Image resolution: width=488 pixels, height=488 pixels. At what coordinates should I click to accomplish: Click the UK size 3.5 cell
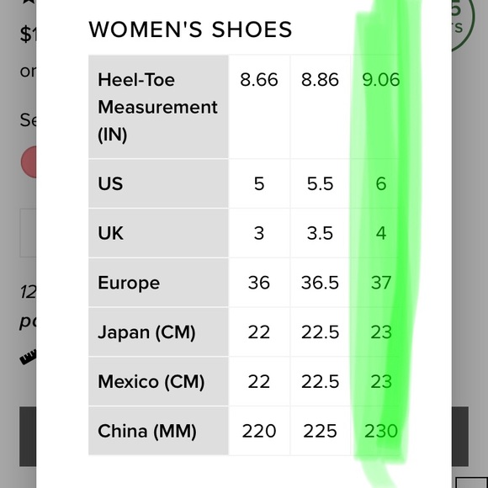(x=321, y=233)
